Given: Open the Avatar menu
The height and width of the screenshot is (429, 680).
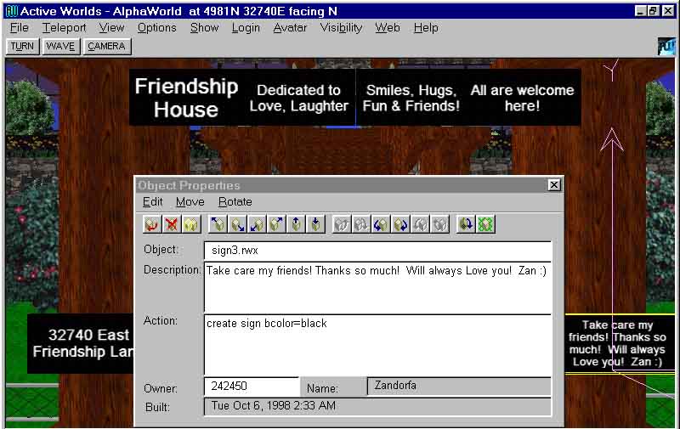Looking at the screenshot, I should (290, 28).
